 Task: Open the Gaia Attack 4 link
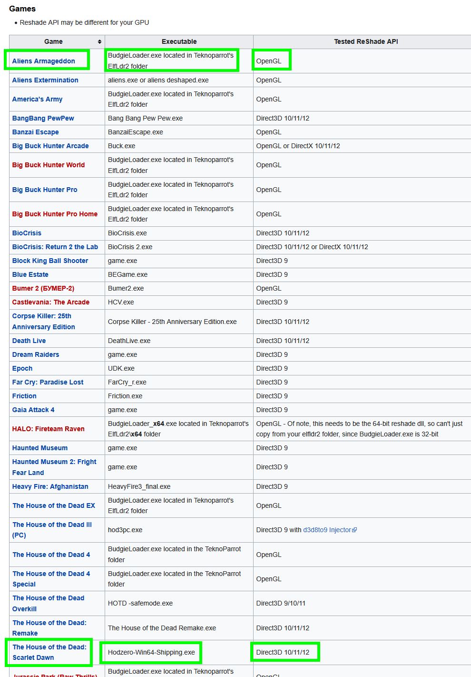click(33, 410)
